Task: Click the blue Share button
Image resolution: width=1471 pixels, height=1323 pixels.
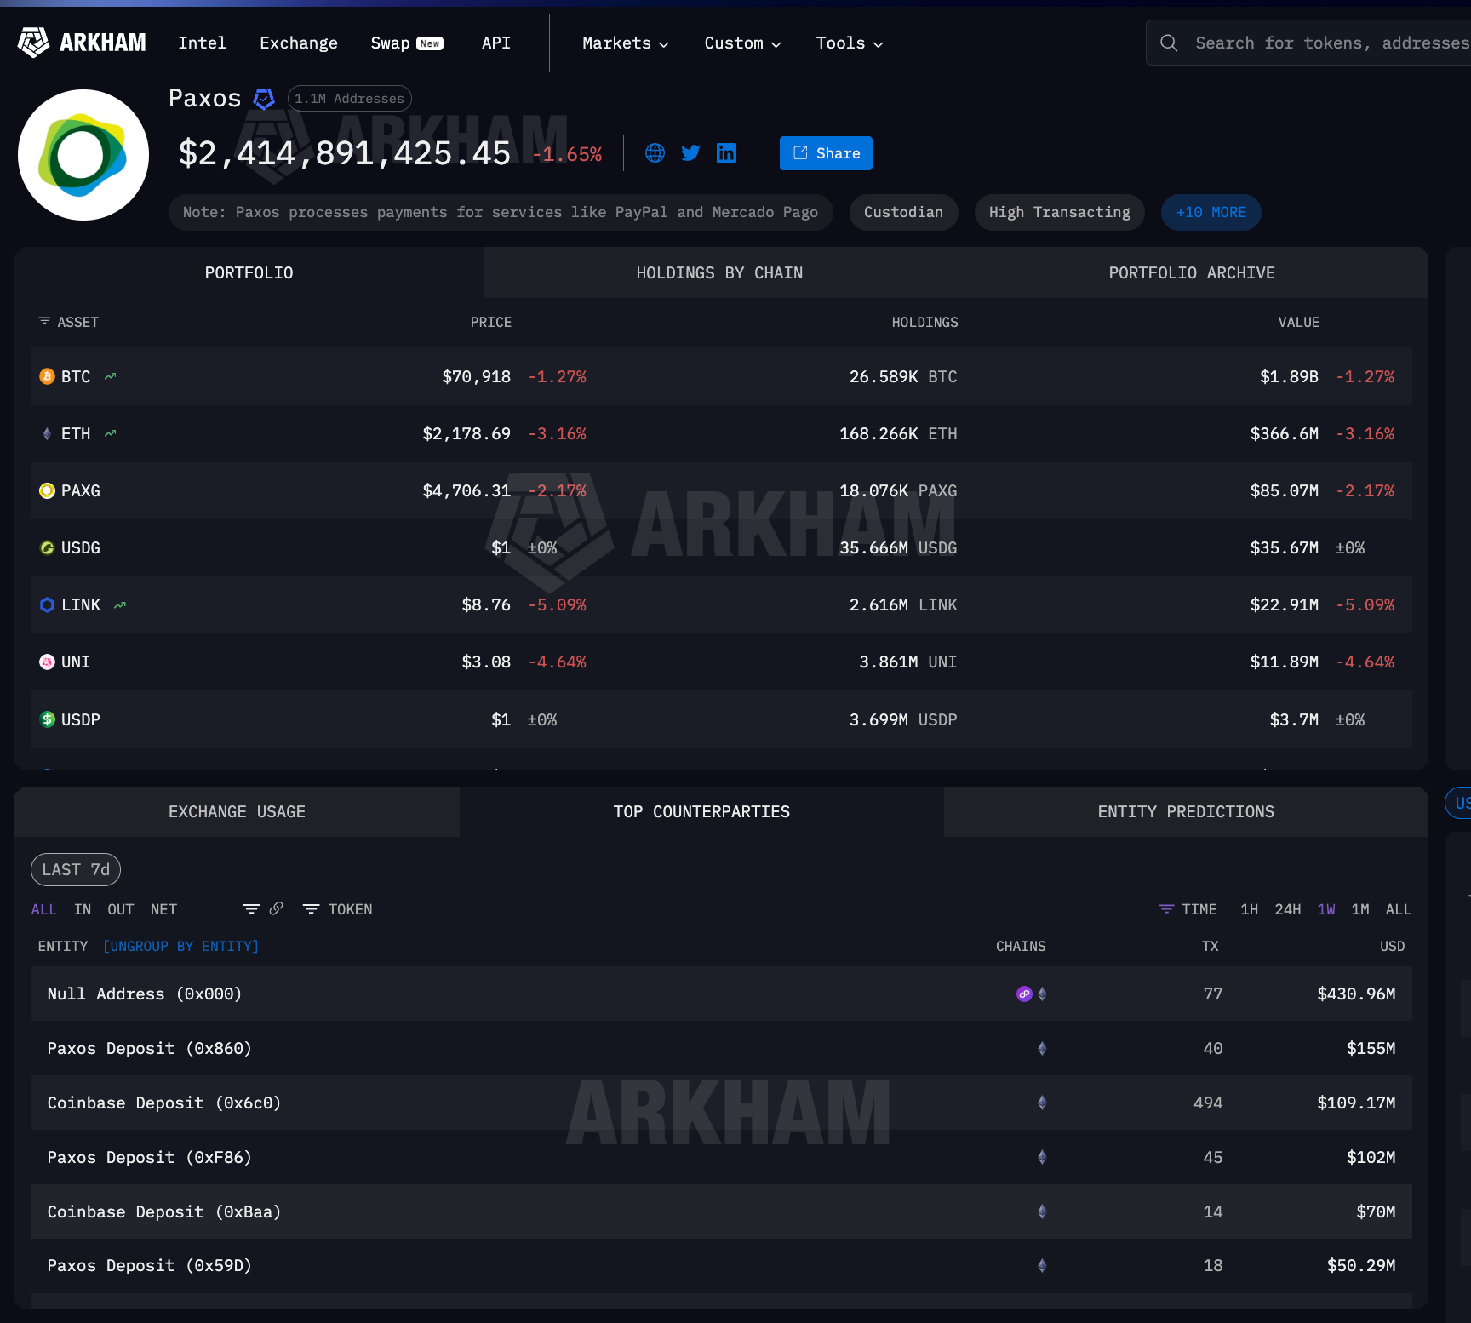Action: click(x=825, y=153)
